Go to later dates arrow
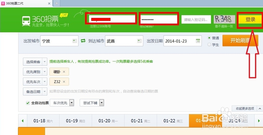The height and width of the screenshot is (135, 263). coord(259,121)
